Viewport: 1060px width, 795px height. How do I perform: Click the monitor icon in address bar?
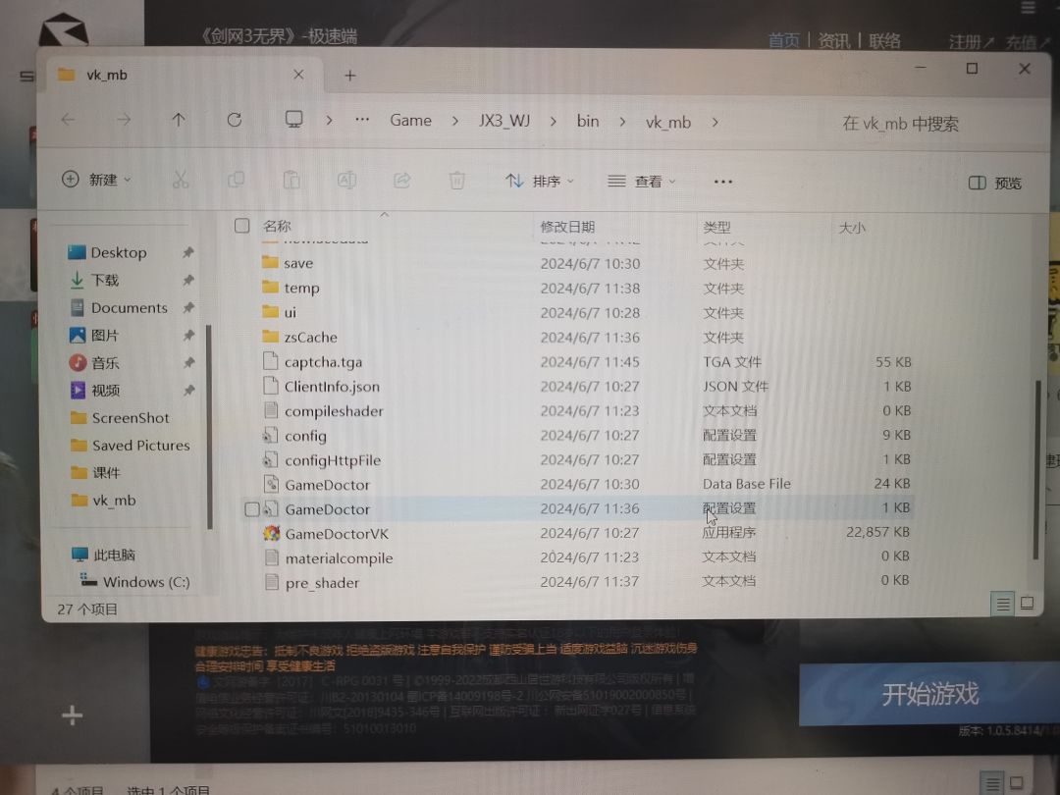[294, 120]
